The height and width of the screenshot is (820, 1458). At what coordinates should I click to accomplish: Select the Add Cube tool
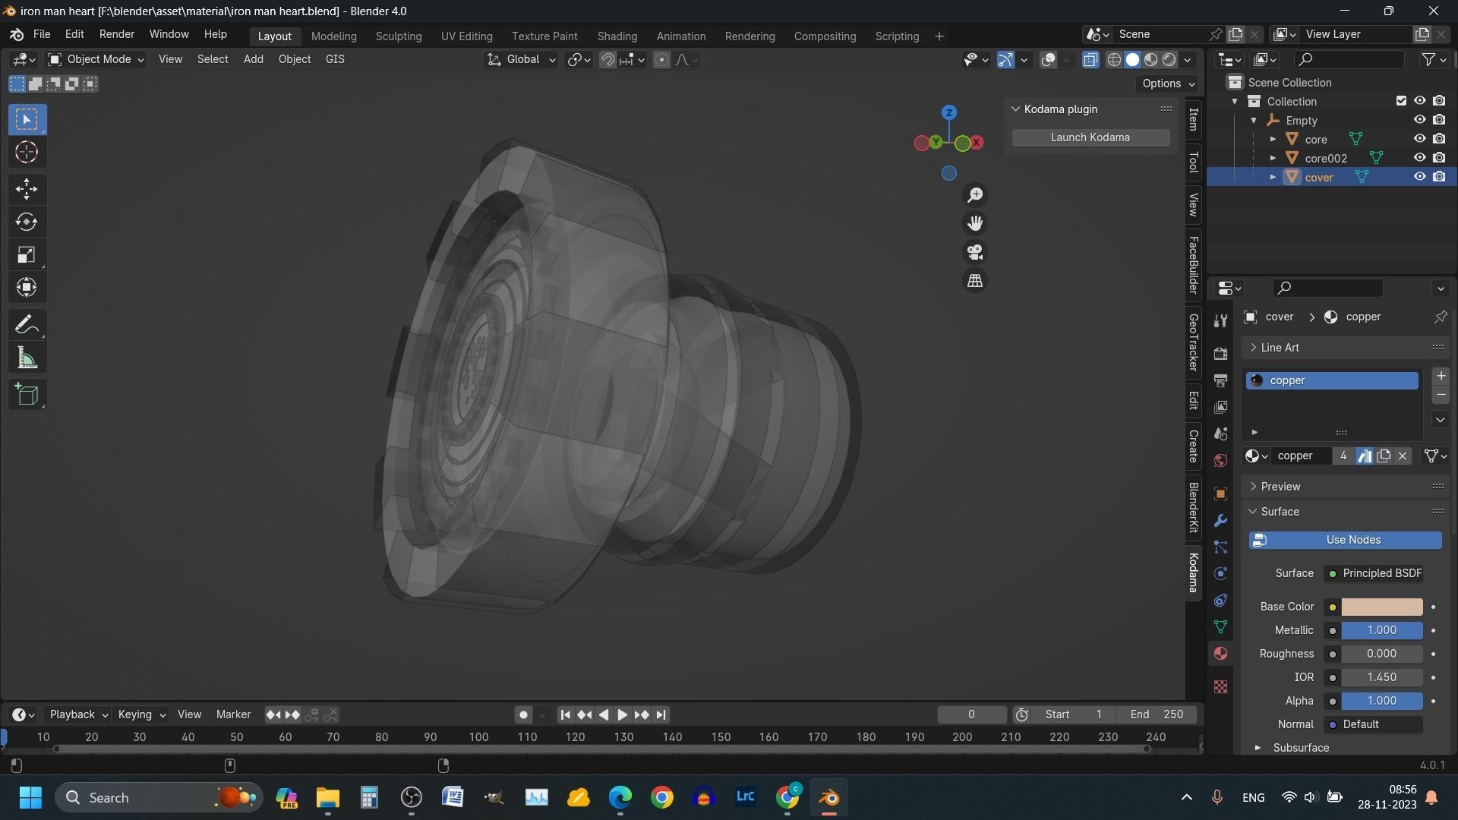coord(27,395)
